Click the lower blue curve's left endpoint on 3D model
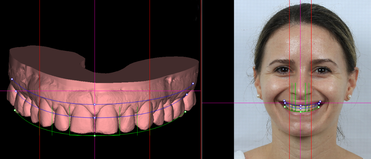The image size is (371, 159). 16,91
